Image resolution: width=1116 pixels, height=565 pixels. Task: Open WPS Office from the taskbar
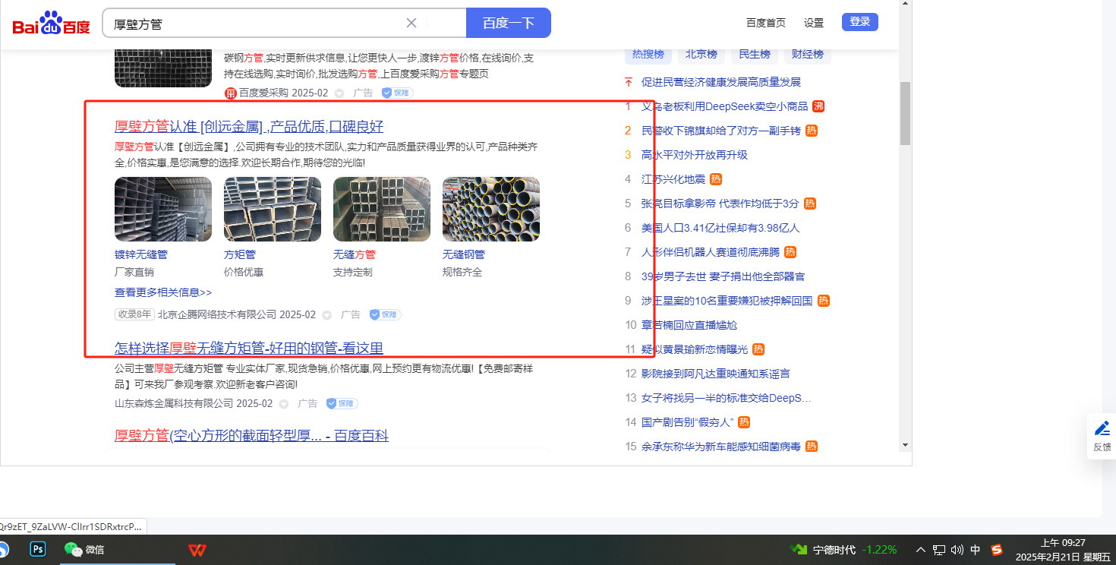(x=197, y=549)
